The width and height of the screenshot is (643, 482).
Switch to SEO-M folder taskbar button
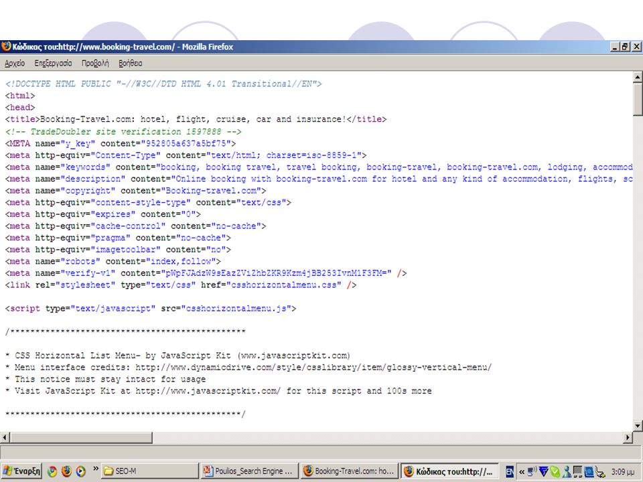149,471
